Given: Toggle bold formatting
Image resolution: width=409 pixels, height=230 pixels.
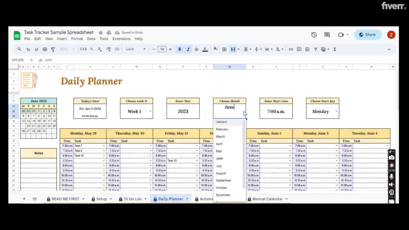Looking at the screenshot, I should 180,49.
